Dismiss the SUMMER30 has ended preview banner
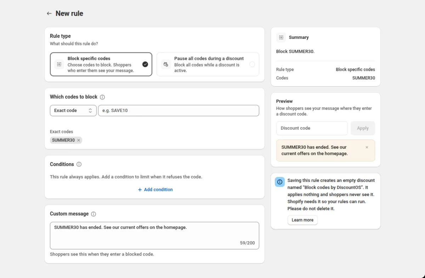 (367, 147)
